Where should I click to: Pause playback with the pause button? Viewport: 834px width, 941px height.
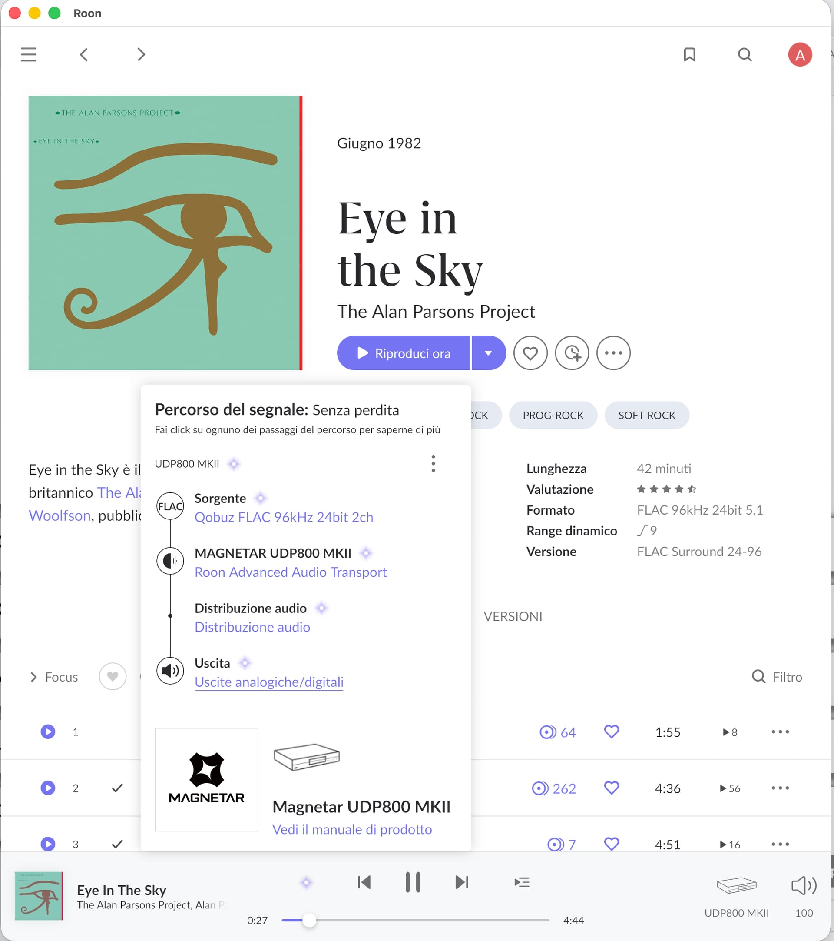coord(413,882)
